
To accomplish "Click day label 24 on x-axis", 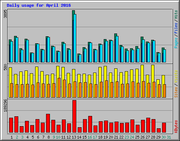I will [132, 137].
